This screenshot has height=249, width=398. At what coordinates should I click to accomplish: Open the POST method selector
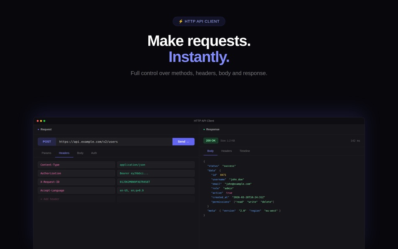click(x=47, y=142)
